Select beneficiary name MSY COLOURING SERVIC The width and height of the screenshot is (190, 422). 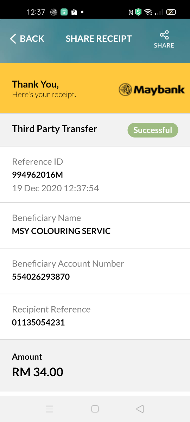click(x=61, y=231)
